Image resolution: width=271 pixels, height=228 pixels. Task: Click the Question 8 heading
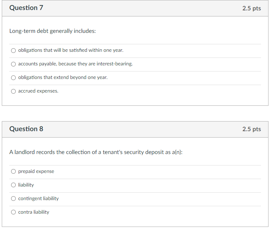tap(26, 129)
